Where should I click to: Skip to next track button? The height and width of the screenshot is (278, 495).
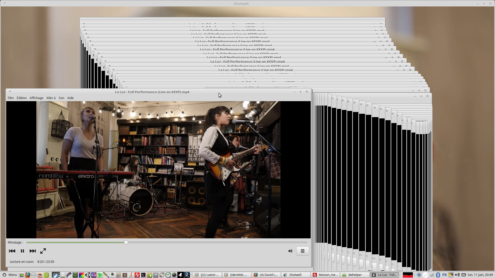[33, 251]
